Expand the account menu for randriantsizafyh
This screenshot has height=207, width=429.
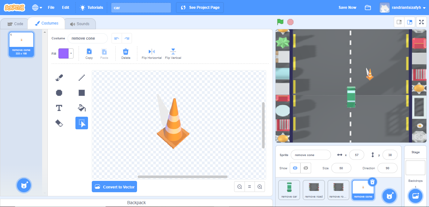coord(405,7)
